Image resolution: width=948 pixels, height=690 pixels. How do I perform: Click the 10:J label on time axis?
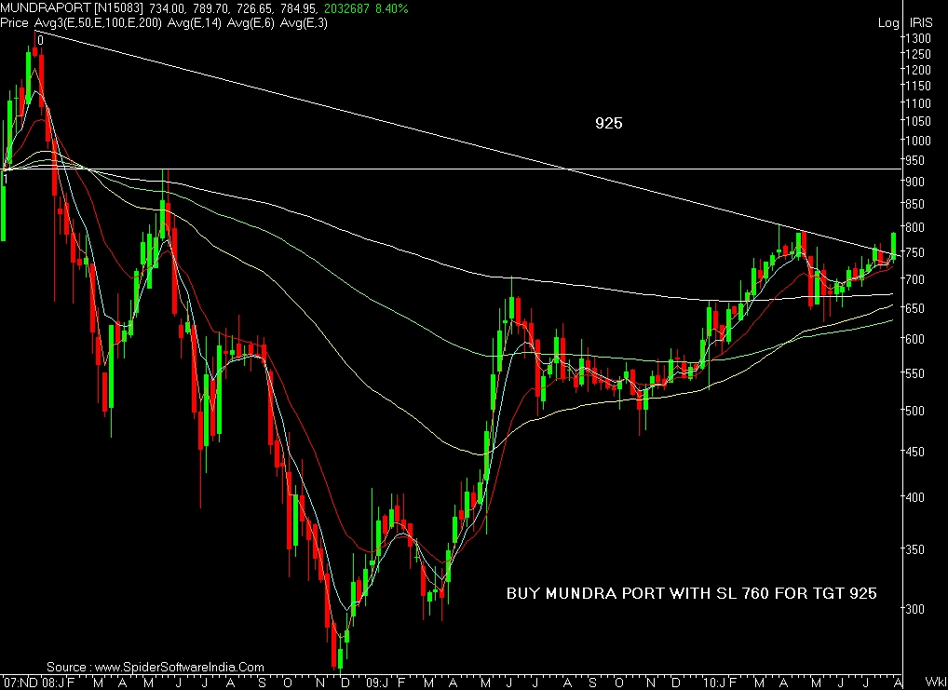click(x=714, y=683)
